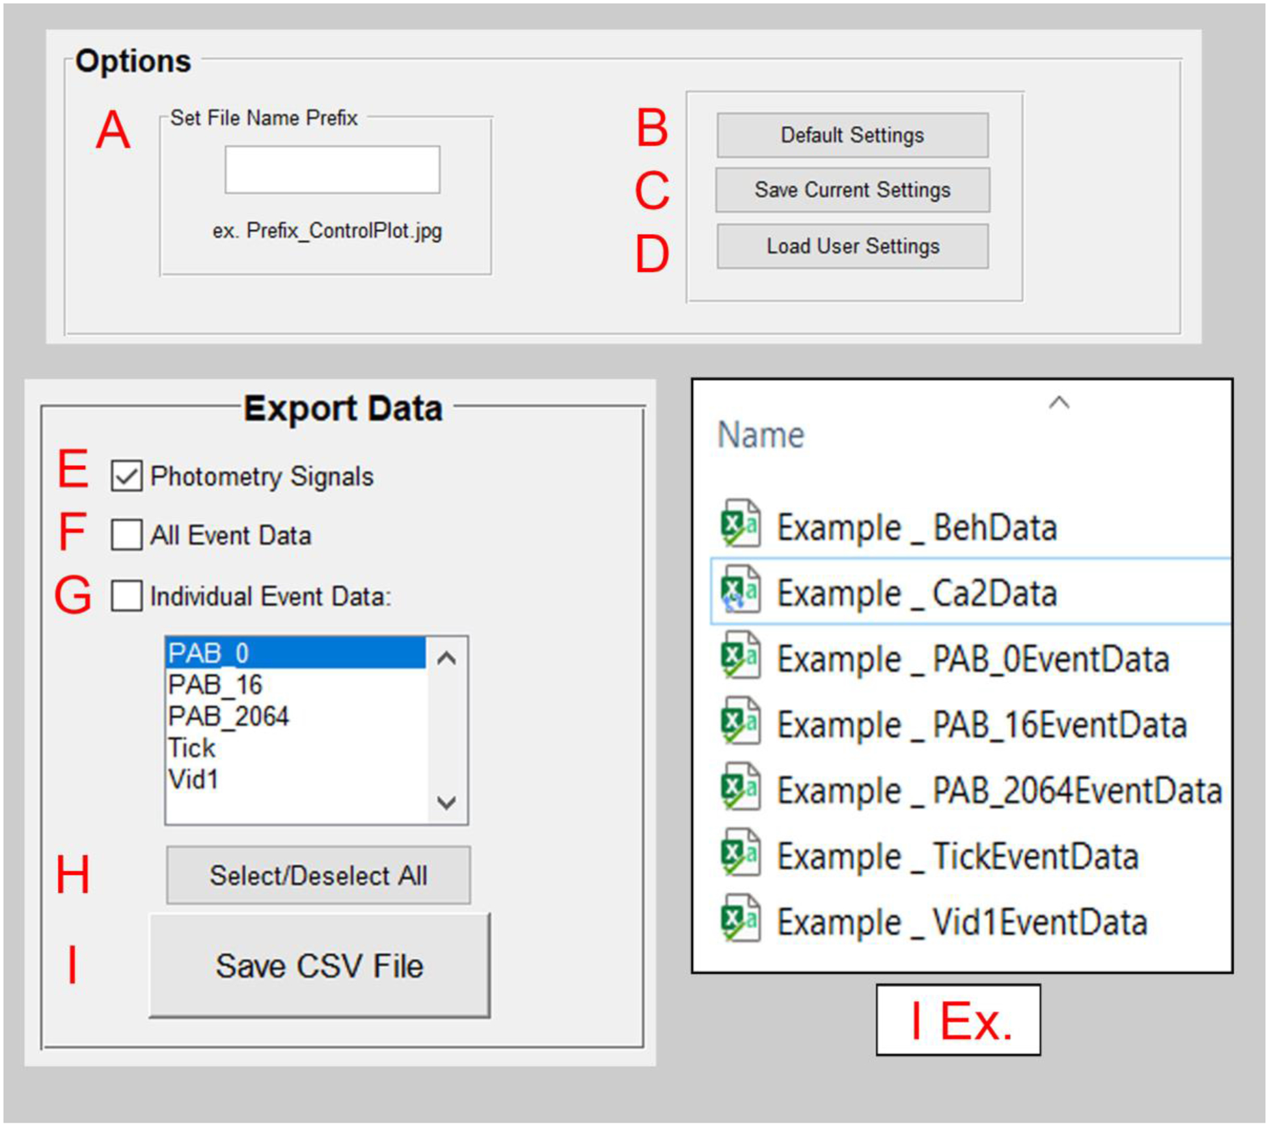Select Tick in the event list
Screen dimensions: 1269x1127
click(296, 748)
